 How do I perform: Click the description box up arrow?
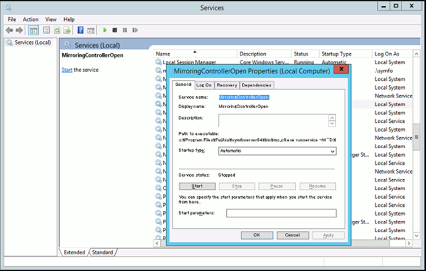332,118
